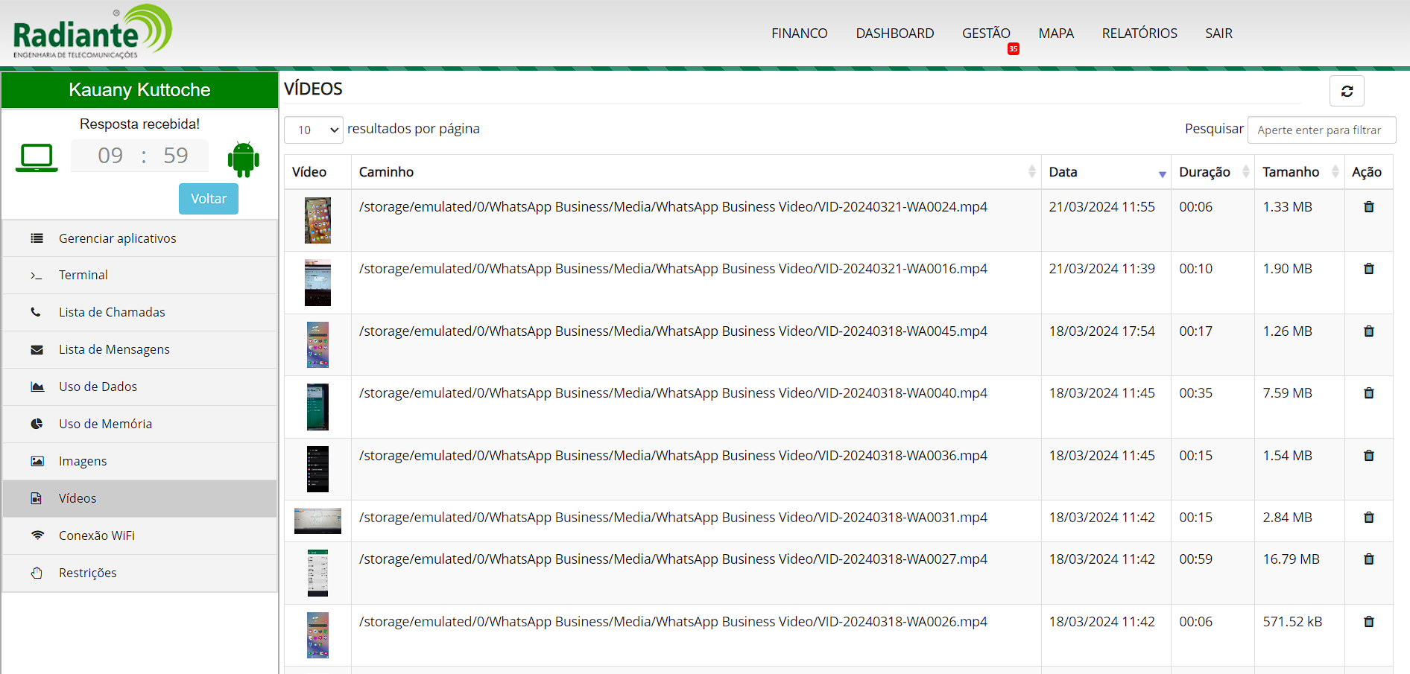Open the results per page dropdown
Image resolution: width=1410 pixels, height=674 pixels.
click(313, 130)
